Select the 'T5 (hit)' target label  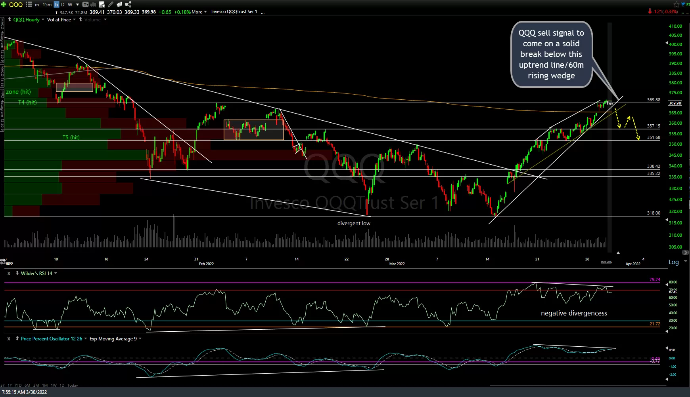pyautogui.click(x=71, y=137)
